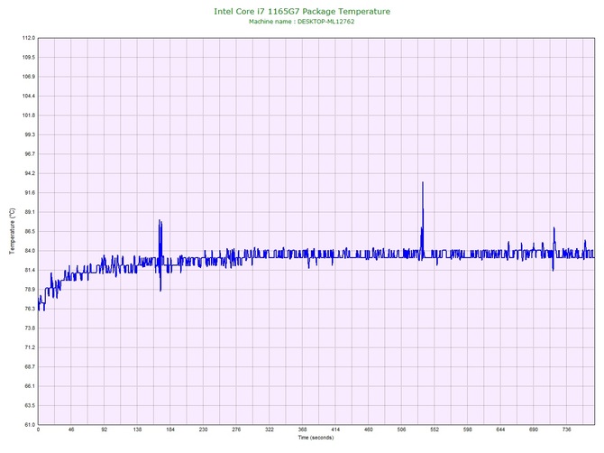This screenshot has height=453, width=604.
Task: Select the 73.8 temperature axis value
Action: point(29,328)
